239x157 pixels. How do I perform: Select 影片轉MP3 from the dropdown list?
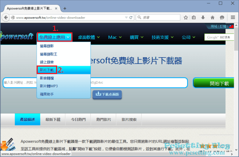point(64,86)
